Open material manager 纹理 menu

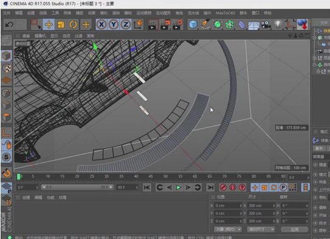pos(63,198)
